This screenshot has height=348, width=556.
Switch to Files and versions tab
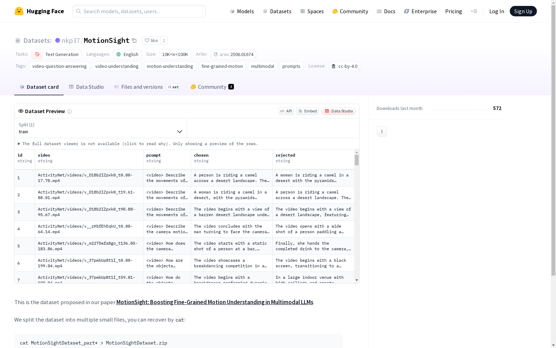tap(147, 87)
